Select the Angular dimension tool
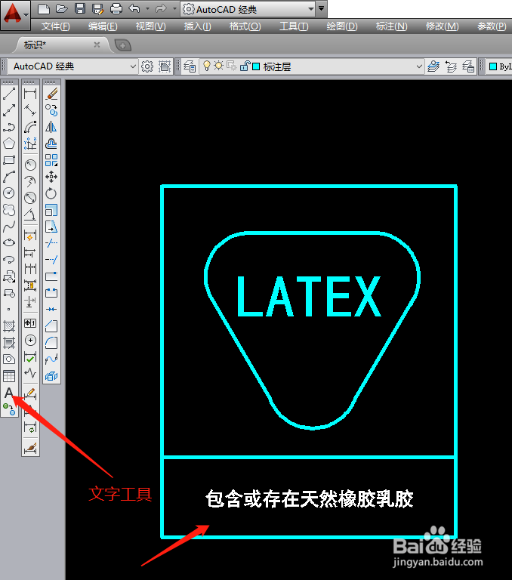Image resolution: width=512 pixels, height=580 pixels. 30,214
